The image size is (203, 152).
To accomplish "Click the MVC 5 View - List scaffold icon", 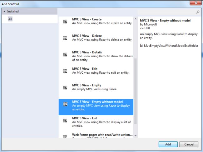I will coord(65,120).
